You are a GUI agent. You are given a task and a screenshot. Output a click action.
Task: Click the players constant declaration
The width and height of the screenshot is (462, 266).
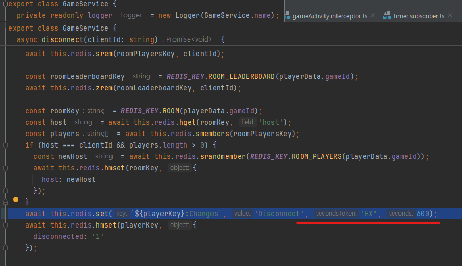tap(65, 134)
